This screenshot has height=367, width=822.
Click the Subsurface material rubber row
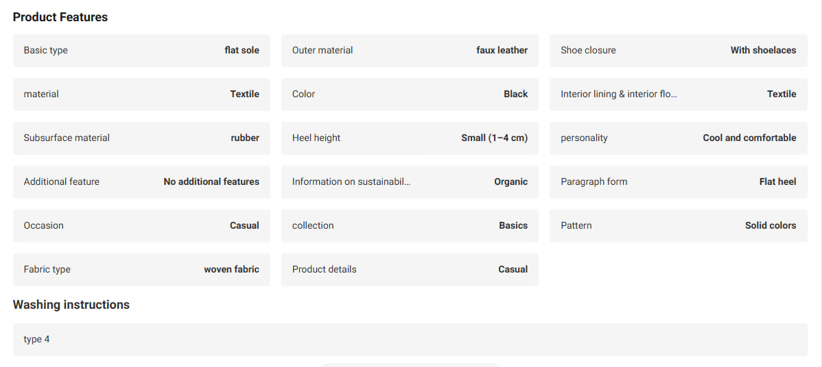click(x=141, y=138)
